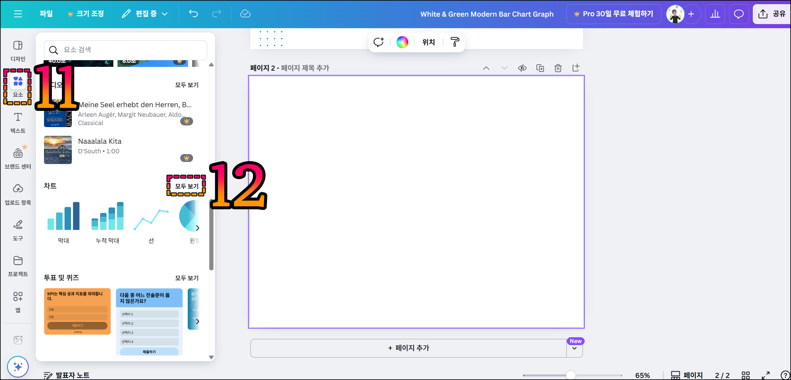Open the analytics bar chart icon
Screen dimensions: 791x380
pos(715,14)
